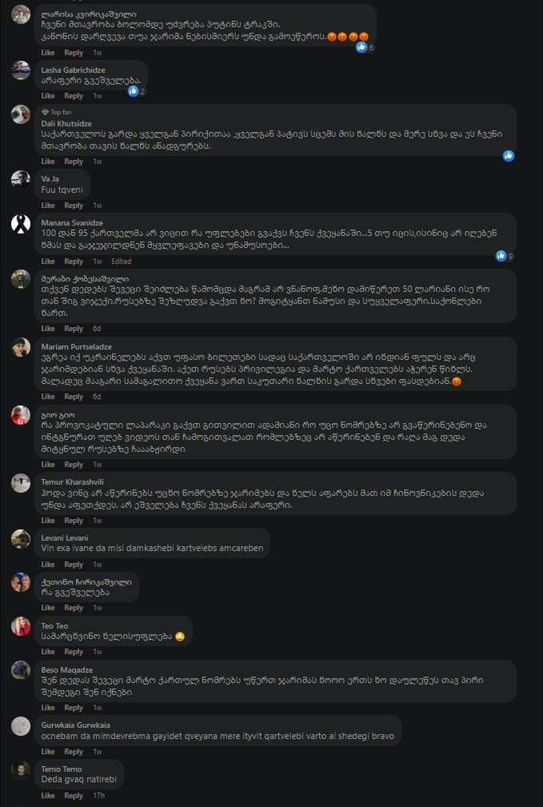Click the like reaction icon on Dali Khutsidze's comment
The image size is (543, 807).
508,156
